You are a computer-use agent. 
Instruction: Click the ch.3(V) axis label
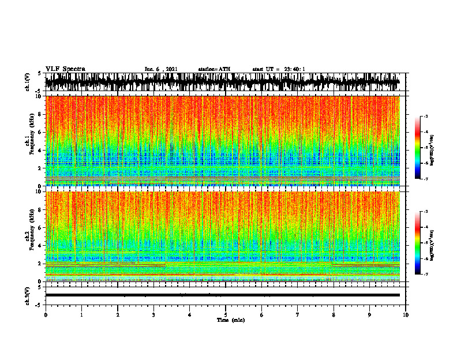28,296
